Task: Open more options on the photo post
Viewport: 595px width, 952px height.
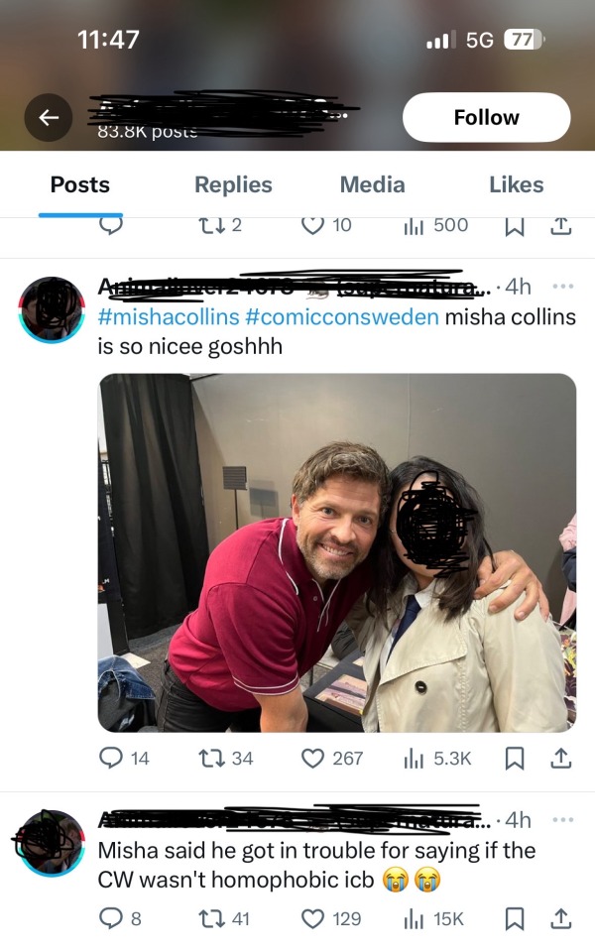Action: point(562,287)
